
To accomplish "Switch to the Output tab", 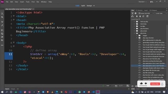I will pos(13,89).
